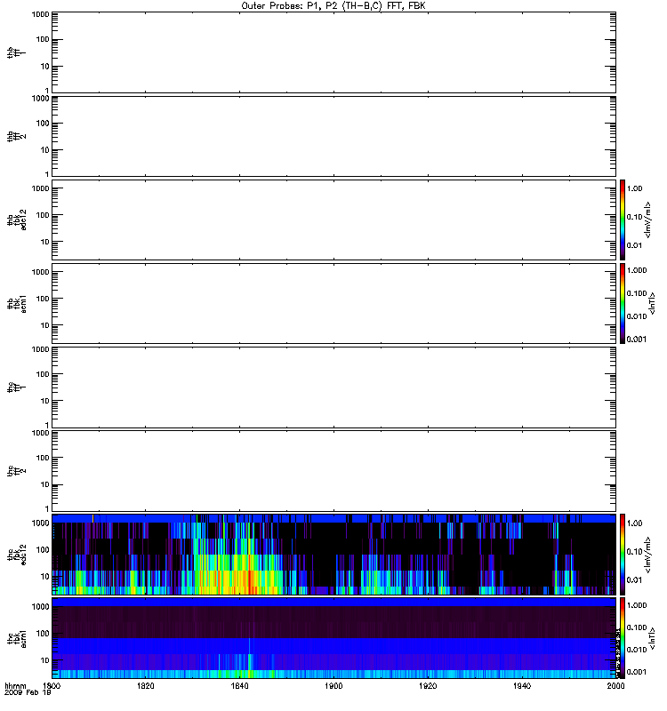Image resolution: width=667 pixels, height=711 pixels.
Task: Click the thc fbk edc12 spectrogram plot
Action: tap(333, 554)
